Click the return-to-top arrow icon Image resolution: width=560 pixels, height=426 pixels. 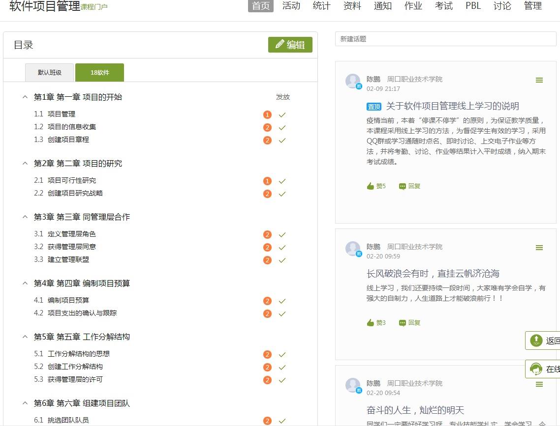535,340
